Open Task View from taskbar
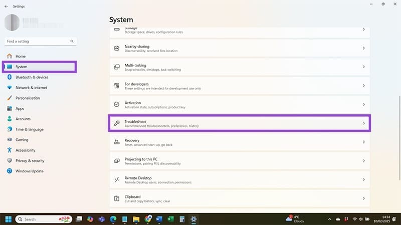The width and height of the screenshot is (401, 225). [x=79, y=219]
